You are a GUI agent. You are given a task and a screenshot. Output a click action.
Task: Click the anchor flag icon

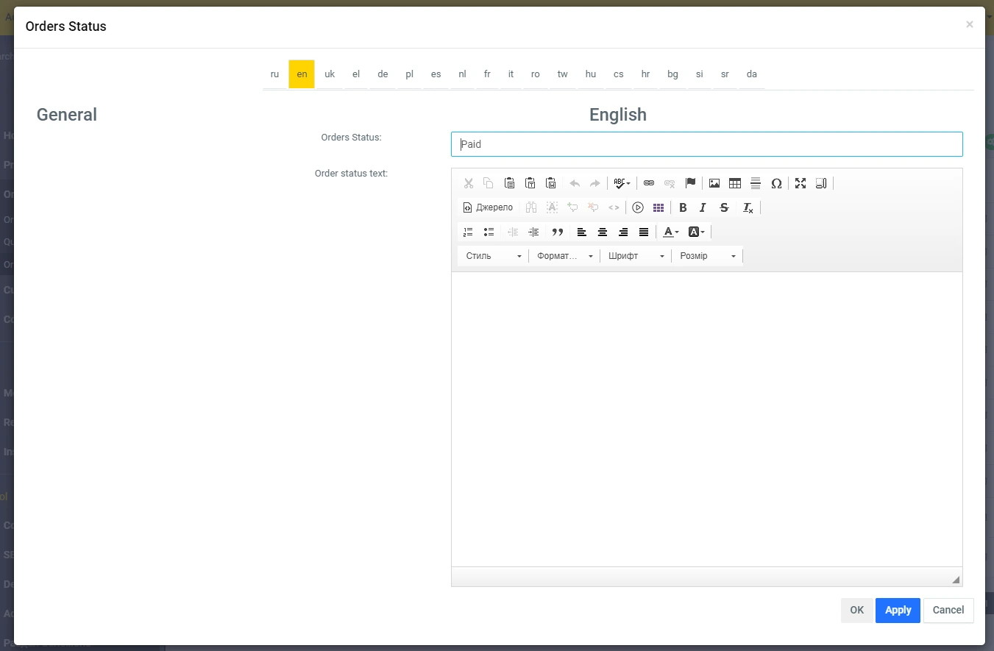click(690, 183)
